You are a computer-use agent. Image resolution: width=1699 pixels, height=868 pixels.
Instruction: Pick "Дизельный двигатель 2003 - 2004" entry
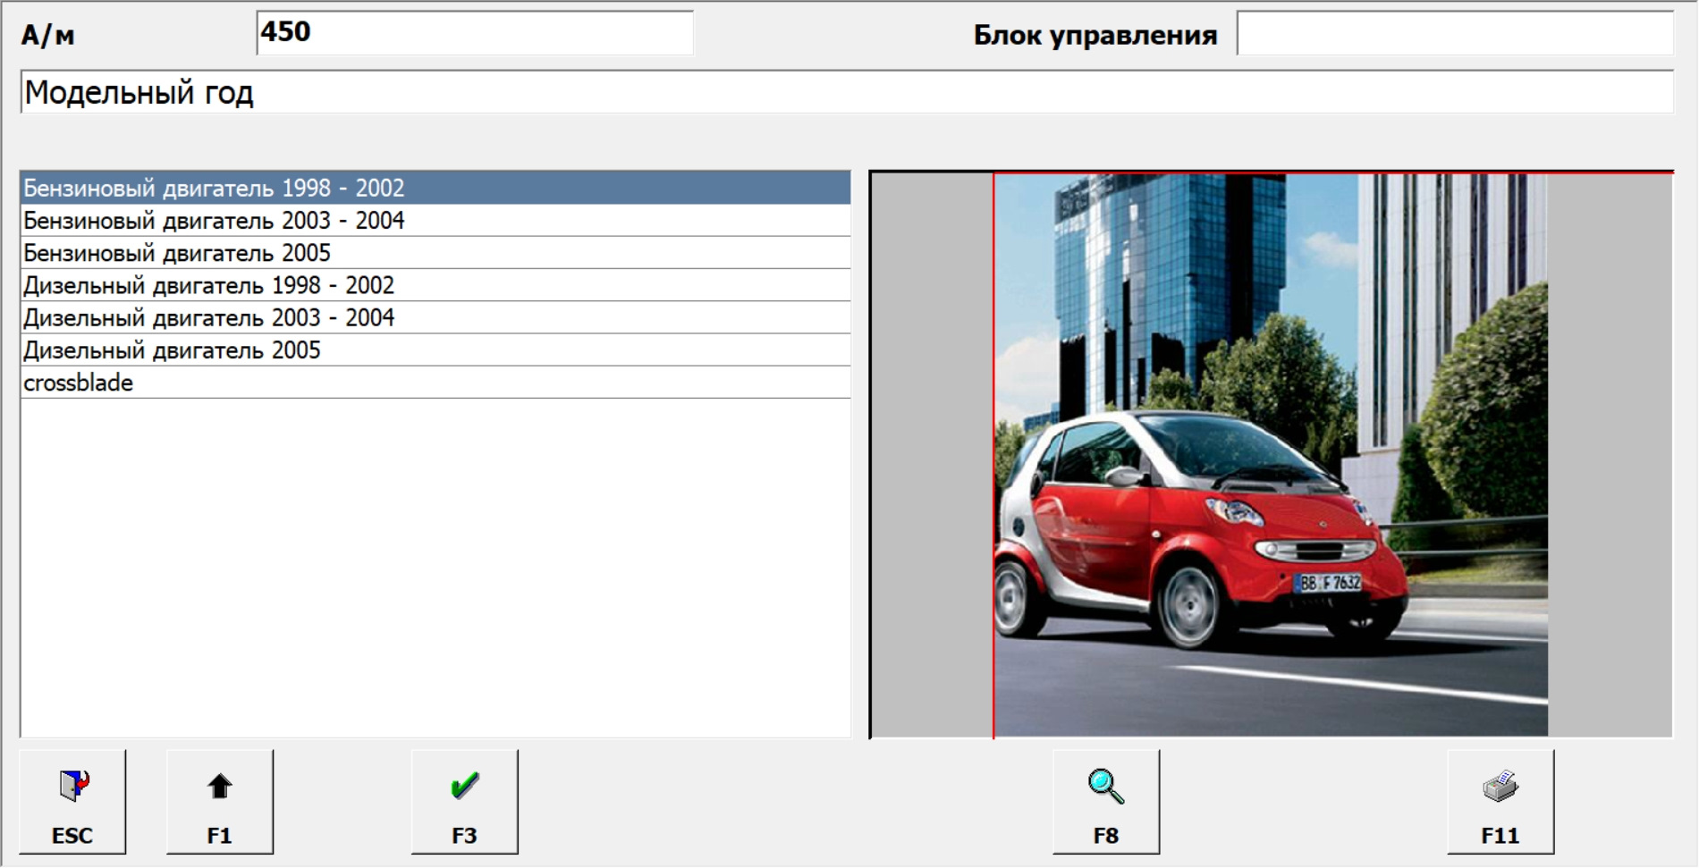(435, 317)
